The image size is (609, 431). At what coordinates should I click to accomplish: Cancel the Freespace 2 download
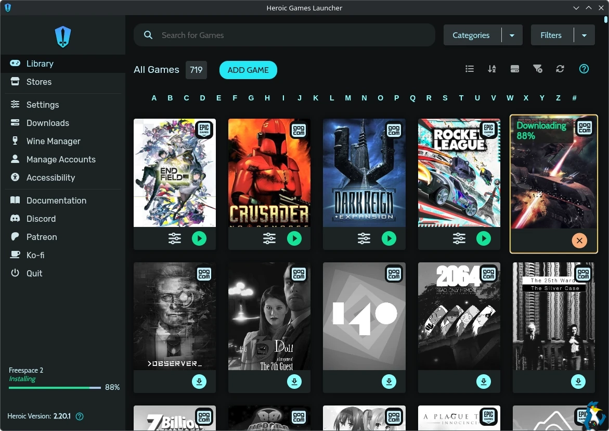pyautogui.click(x=579, y=240)
